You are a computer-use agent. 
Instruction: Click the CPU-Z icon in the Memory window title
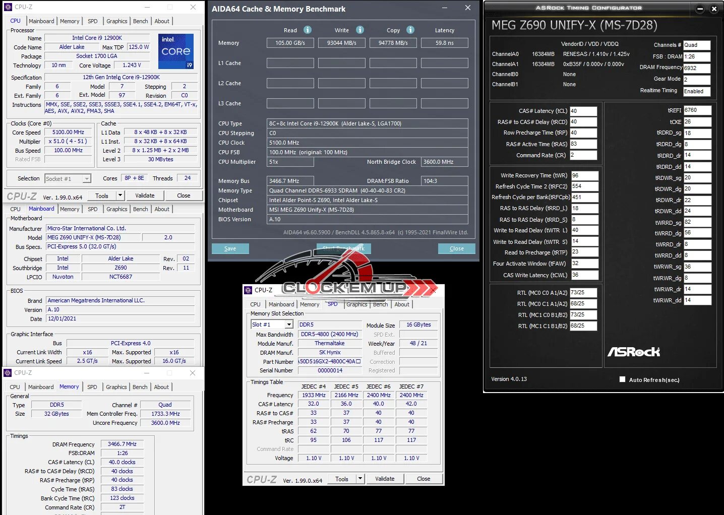point(8,372)
